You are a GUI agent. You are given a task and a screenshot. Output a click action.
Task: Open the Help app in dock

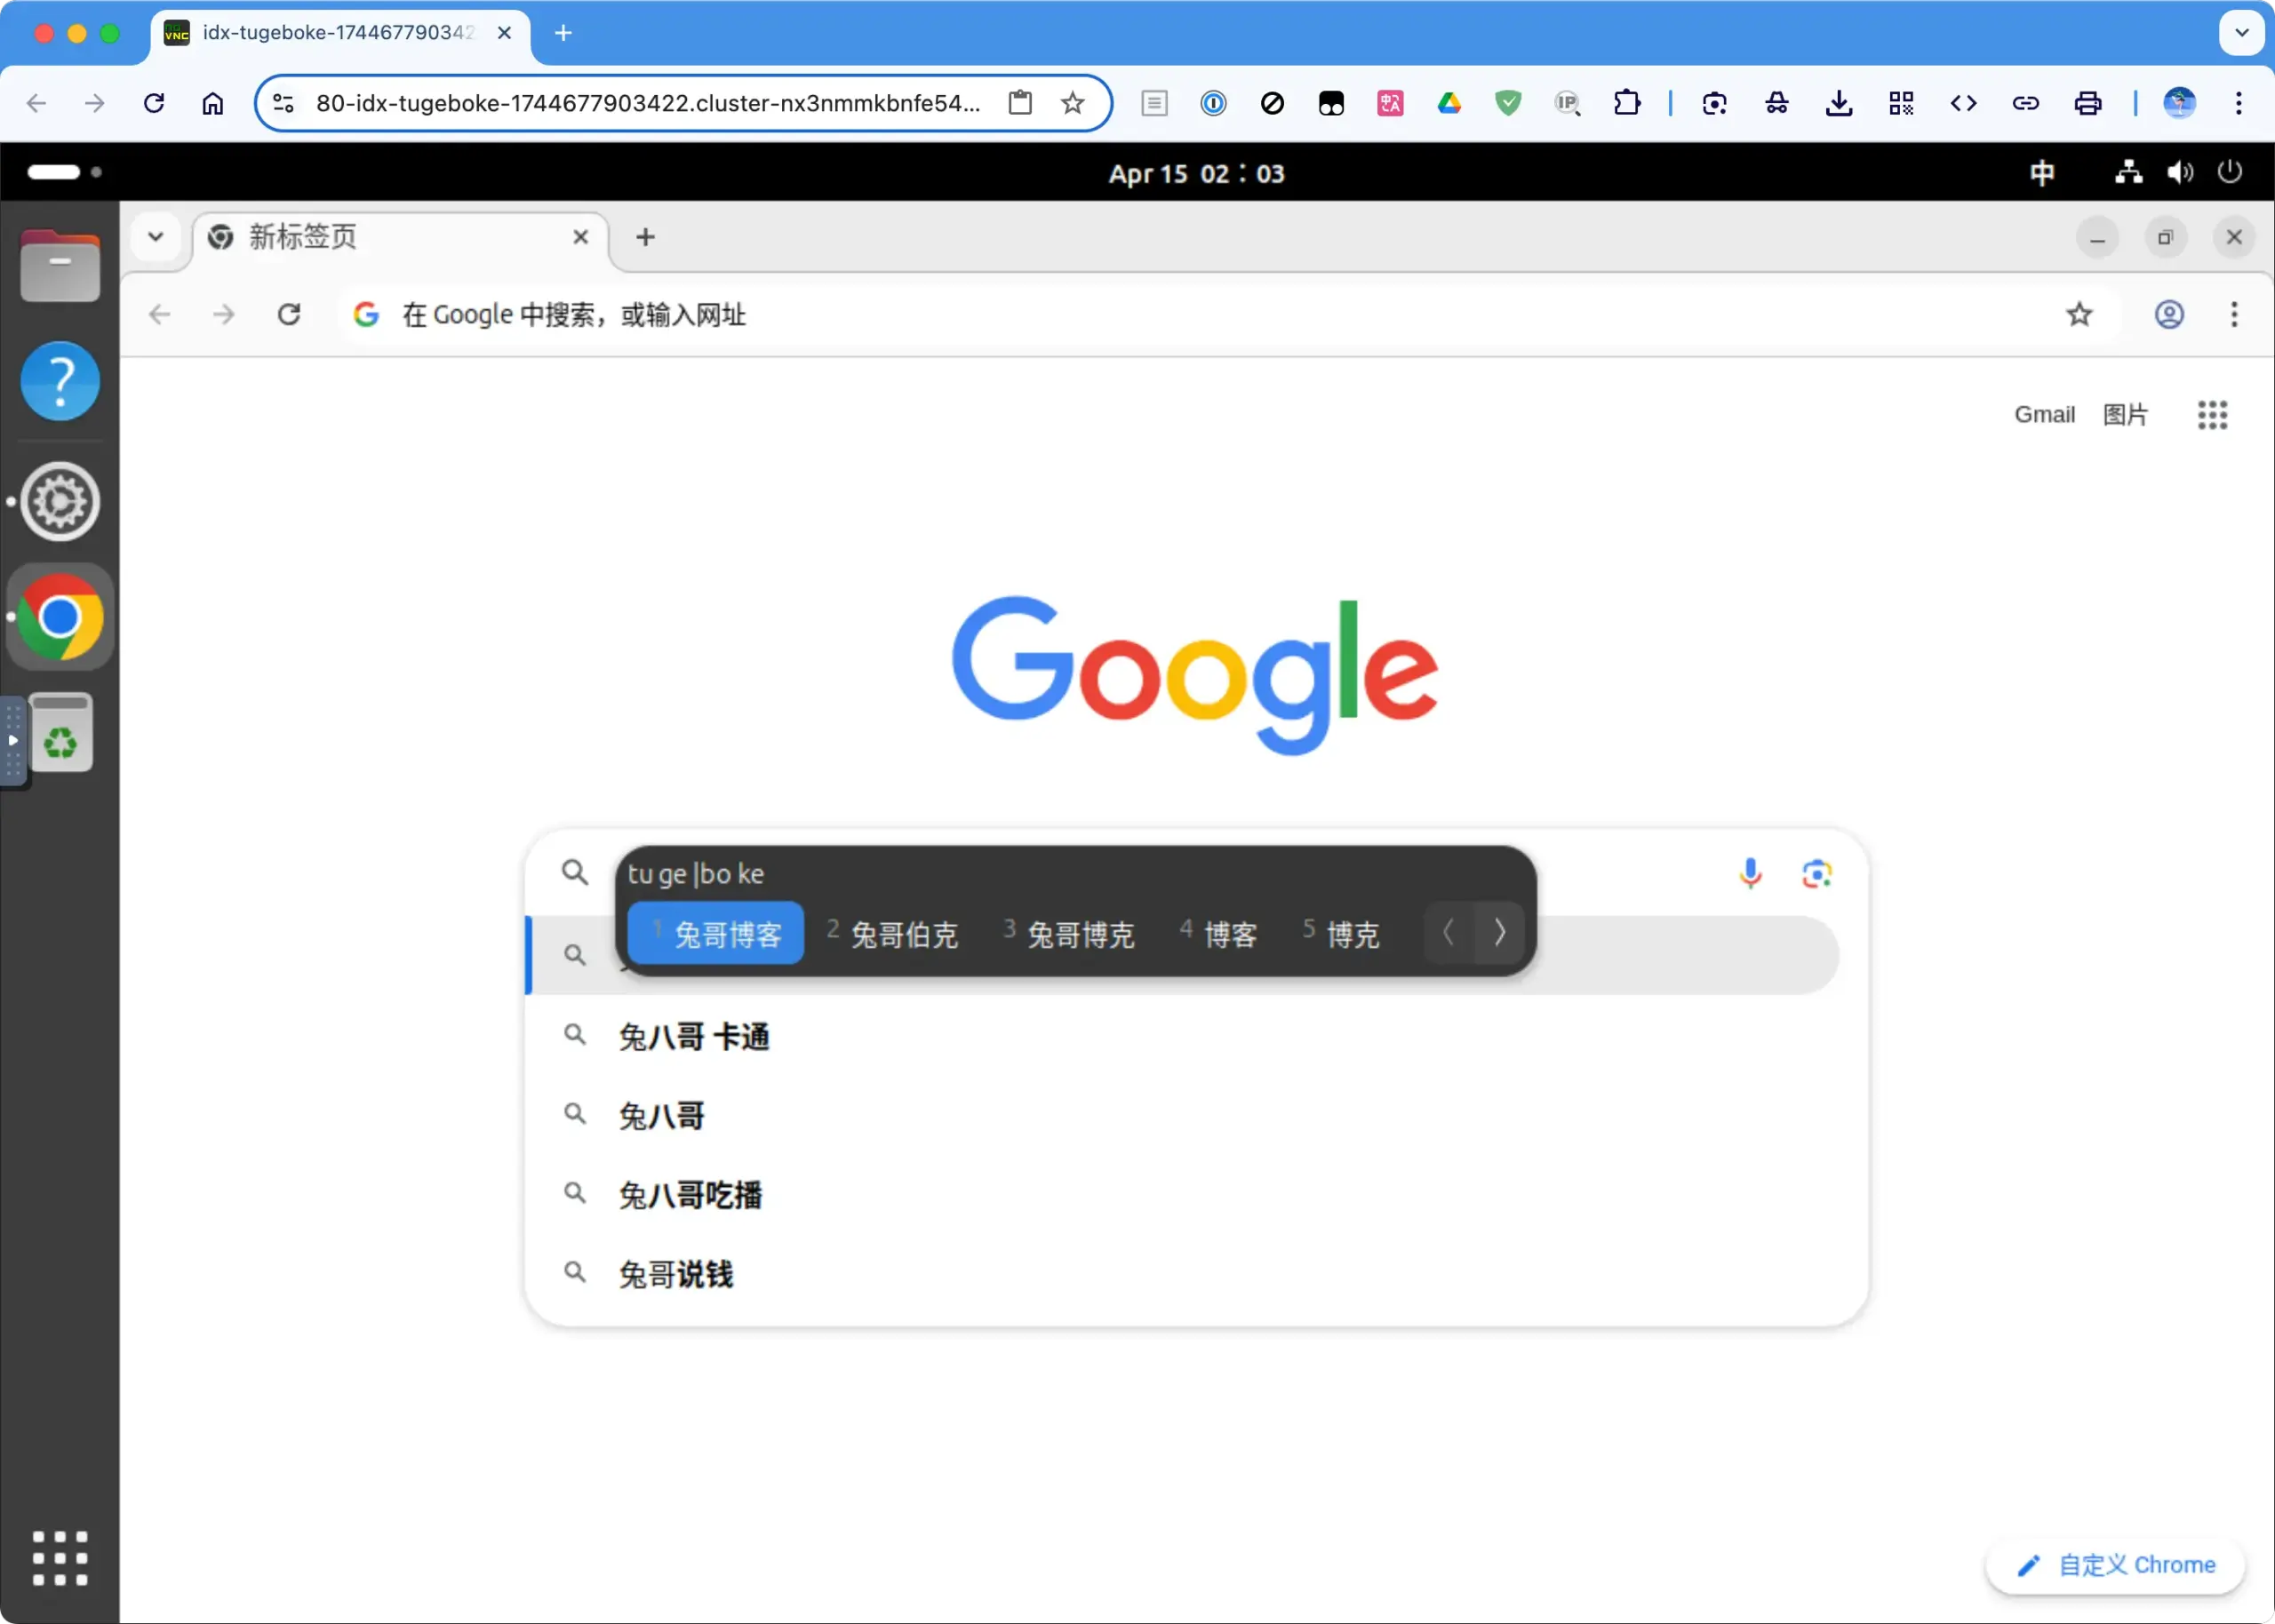point(60,381)
